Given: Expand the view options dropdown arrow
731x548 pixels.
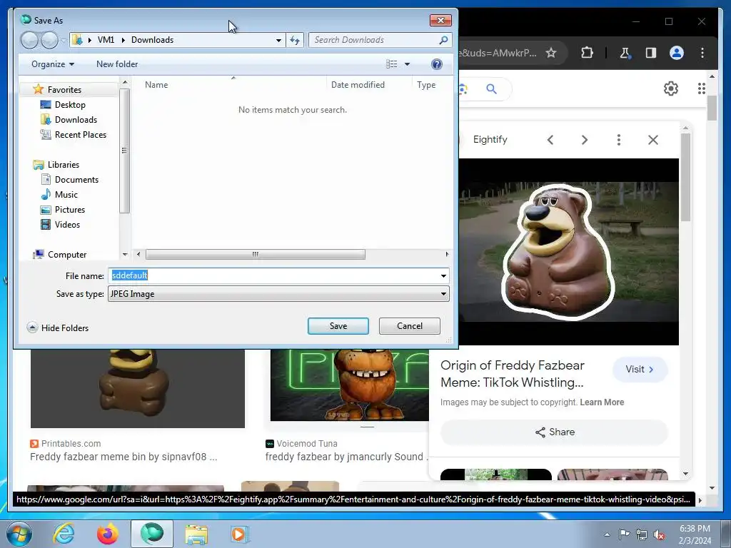Looking at the screenshot, I should coord(407,64).
